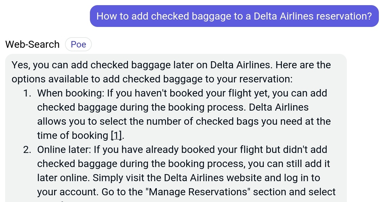Select the numbered list item about booking
Screen dimensions: 384x202
(x=182, y=114)
